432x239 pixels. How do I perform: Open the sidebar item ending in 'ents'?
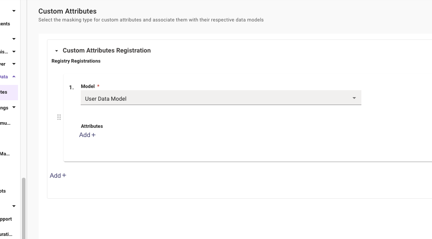click(5, 24)
